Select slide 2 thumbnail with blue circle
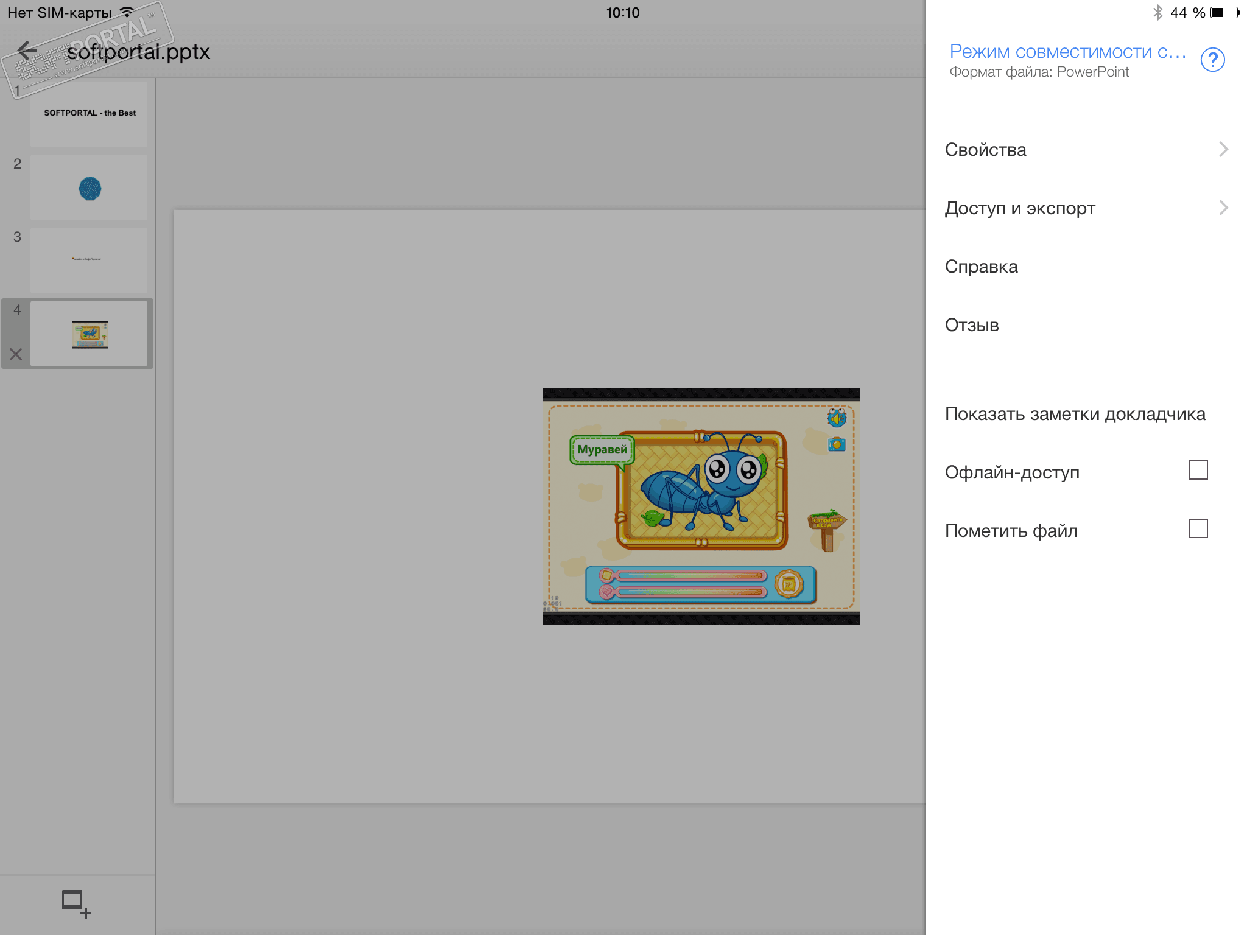 (89, 187)
